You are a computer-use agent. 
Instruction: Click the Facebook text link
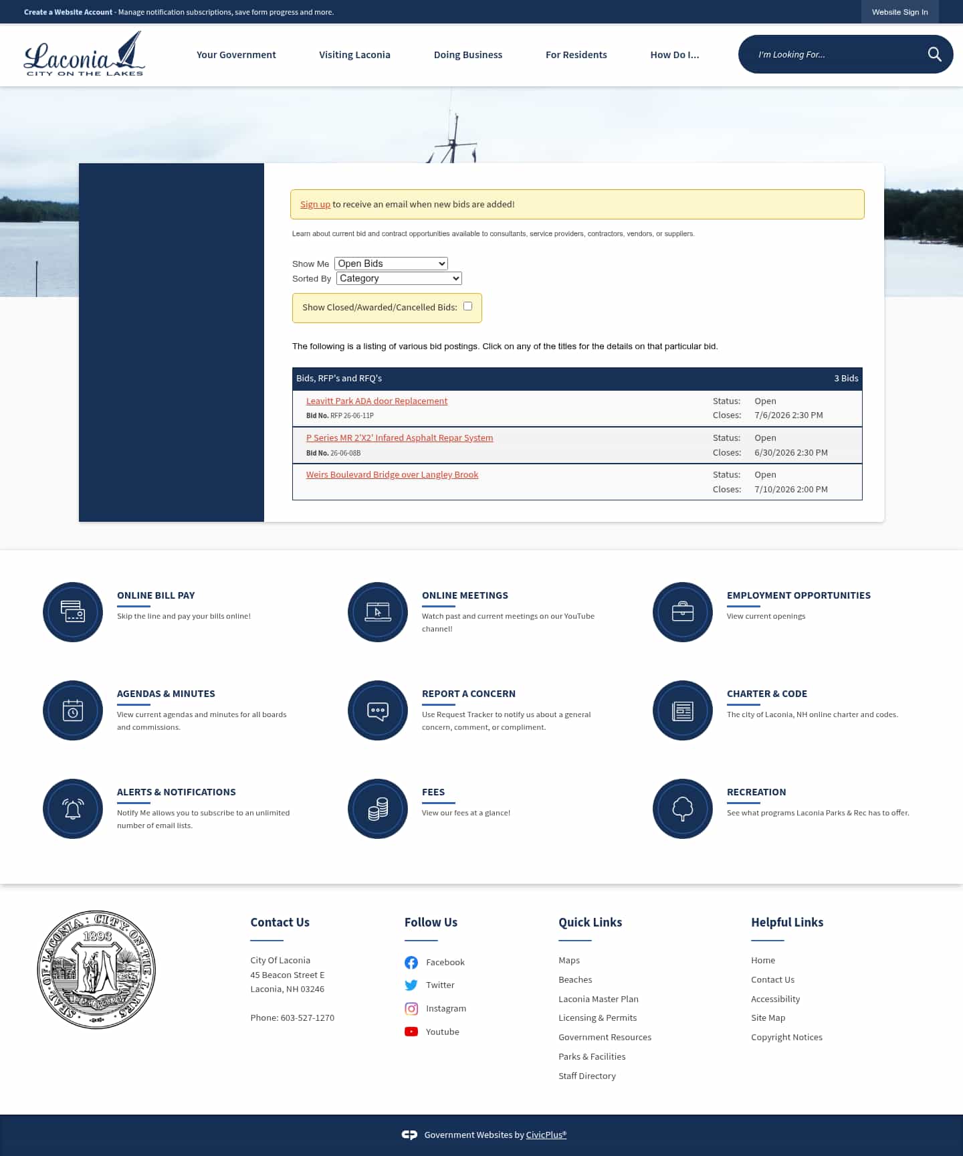(445, 962)
